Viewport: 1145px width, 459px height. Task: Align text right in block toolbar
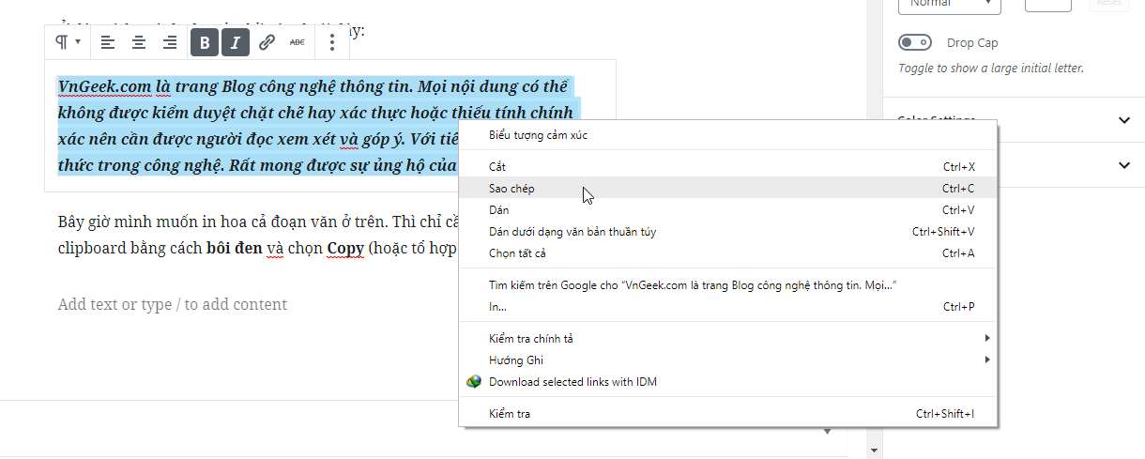tap(170, 42)
